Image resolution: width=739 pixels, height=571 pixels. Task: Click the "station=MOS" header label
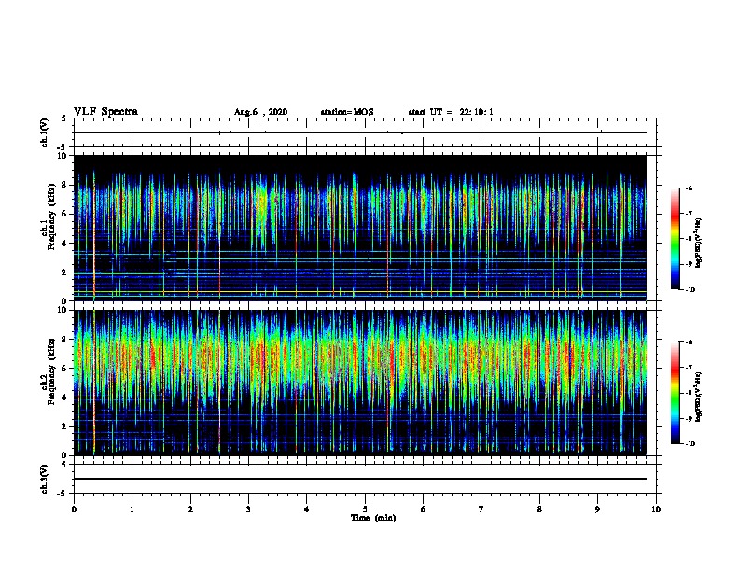click(347, 112)
